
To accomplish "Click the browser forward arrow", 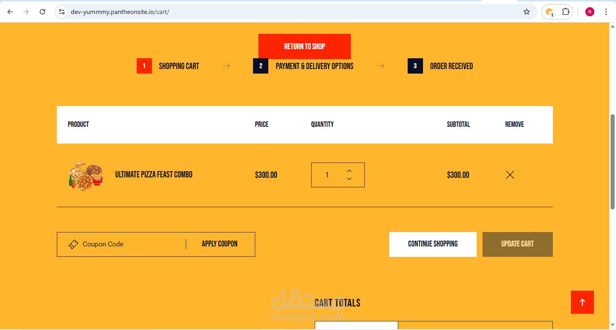I will coord(26,12).
